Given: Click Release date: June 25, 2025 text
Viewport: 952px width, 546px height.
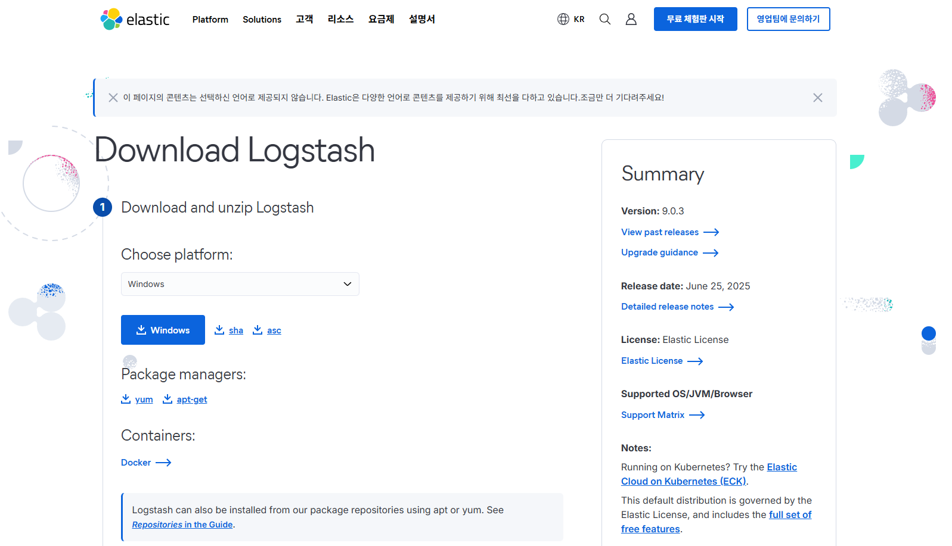Looking at the screenshot, I should [x=686, y=286].
